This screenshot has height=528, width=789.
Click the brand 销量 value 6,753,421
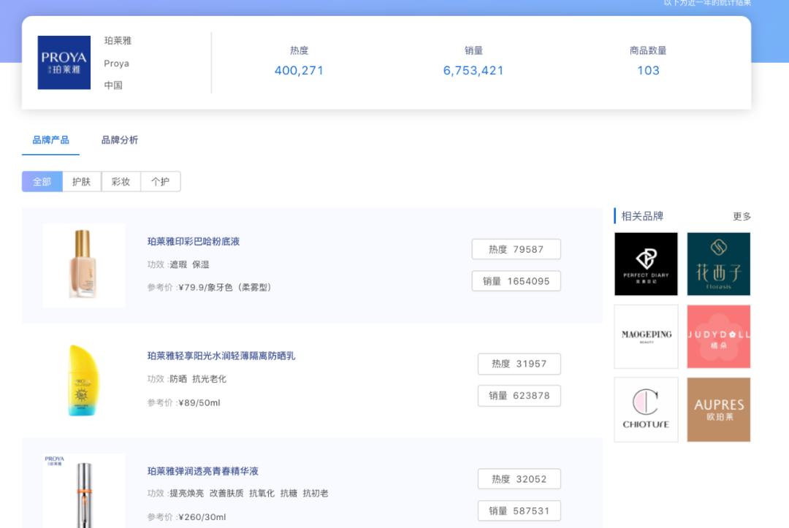point(473,70)
